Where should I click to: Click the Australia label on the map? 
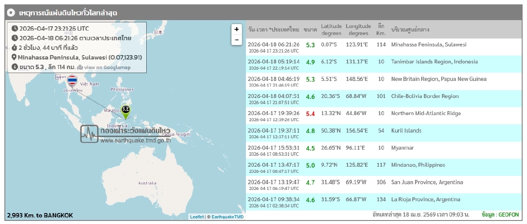point(148,183)
